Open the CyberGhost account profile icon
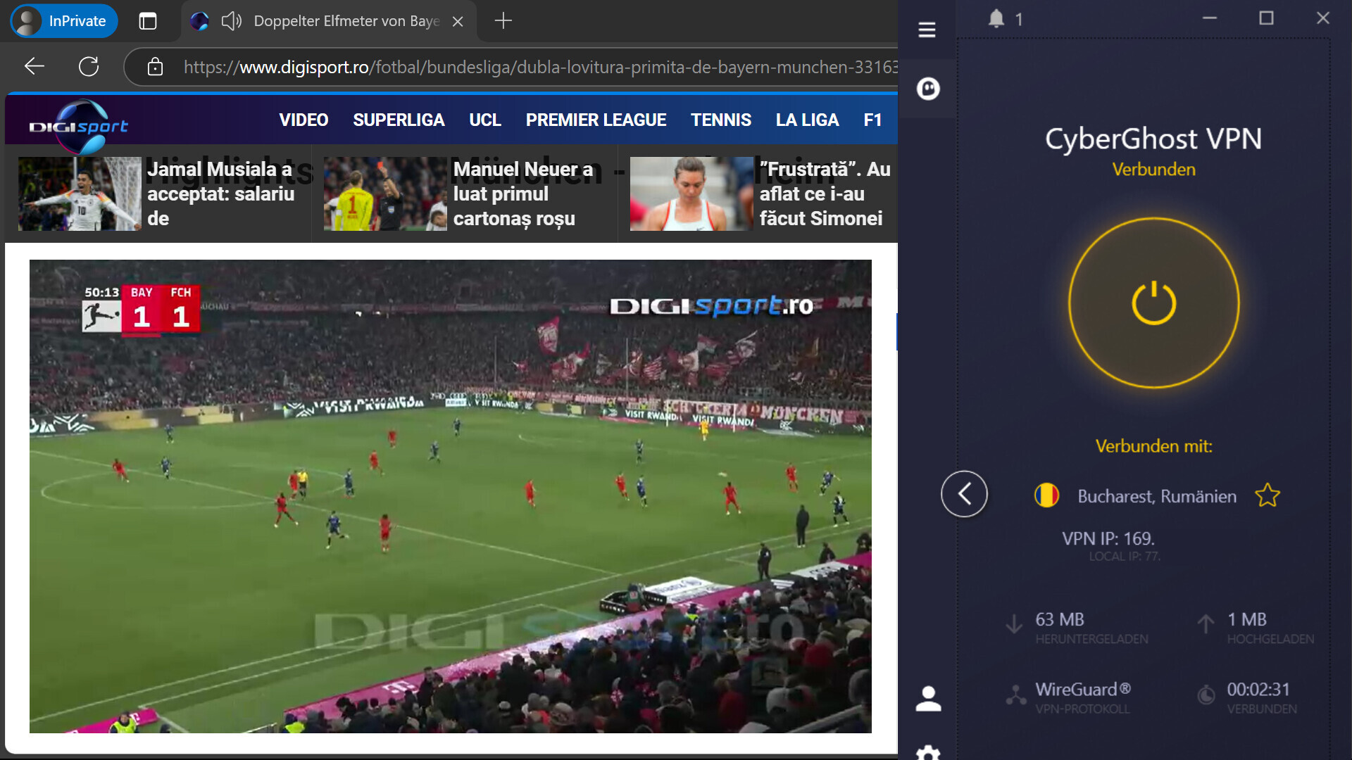The width and height of the screenshot is (1352, 760). click(928, 698)
